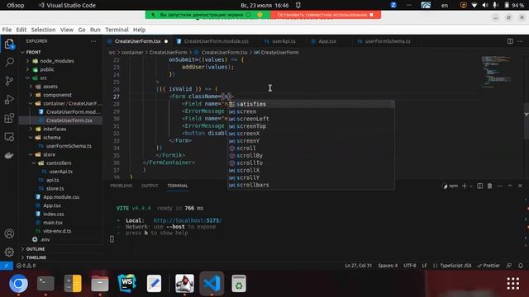Click the remote window status bar icon

(x=7, y=266)
